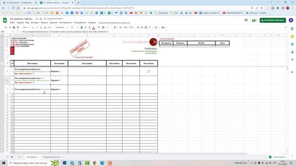Open the Файл menu
Viewport: 296px width, 166px height.
12,23
